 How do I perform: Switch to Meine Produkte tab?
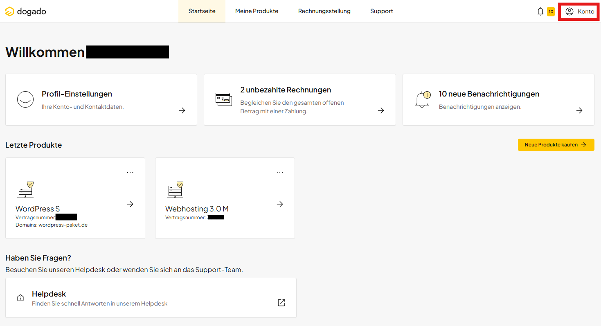coord(257,11)
